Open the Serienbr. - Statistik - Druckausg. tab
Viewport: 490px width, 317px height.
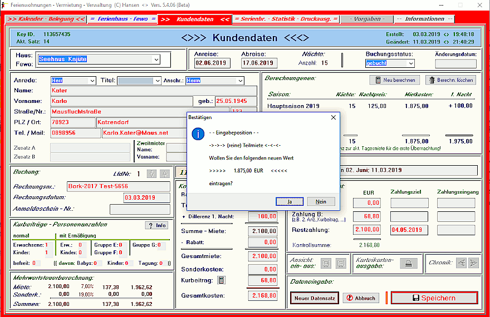[286, 19]
